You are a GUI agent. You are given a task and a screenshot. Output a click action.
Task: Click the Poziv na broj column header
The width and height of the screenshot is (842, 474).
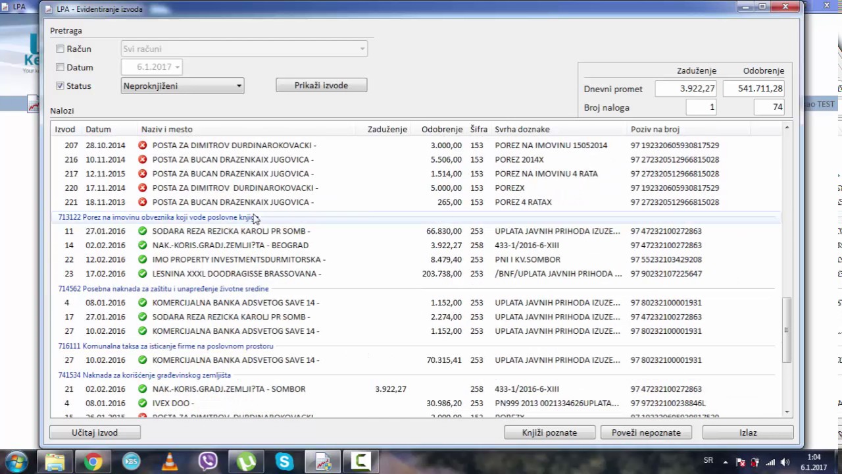655,130
